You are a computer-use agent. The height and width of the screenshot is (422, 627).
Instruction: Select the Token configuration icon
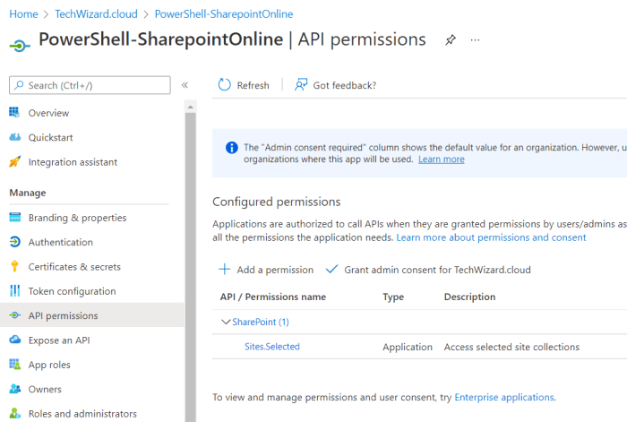14,291
